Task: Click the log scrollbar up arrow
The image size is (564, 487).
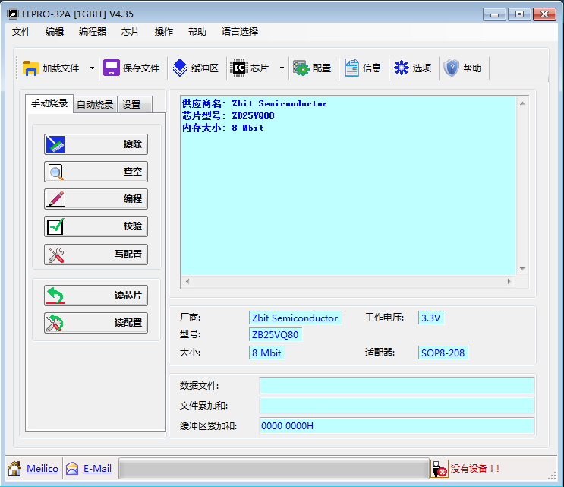Action: pyautogui.click(x=522, y=103)
